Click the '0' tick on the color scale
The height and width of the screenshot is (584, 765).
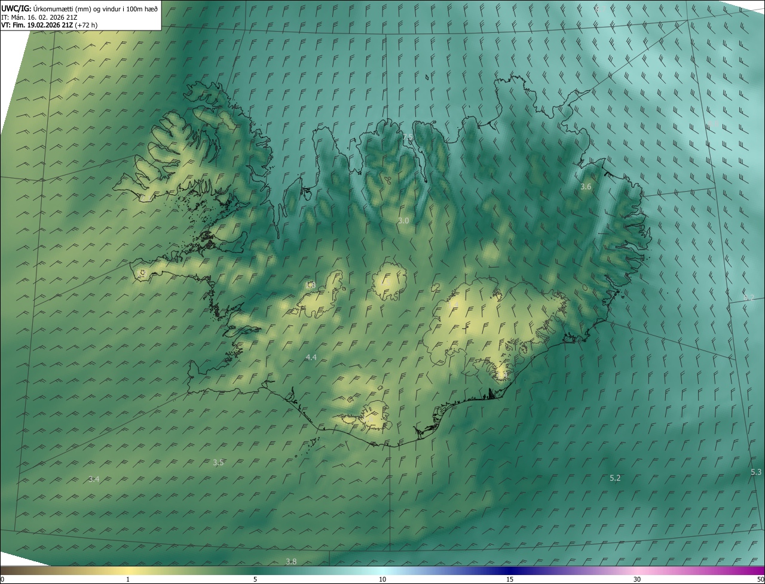click(2, 580)
